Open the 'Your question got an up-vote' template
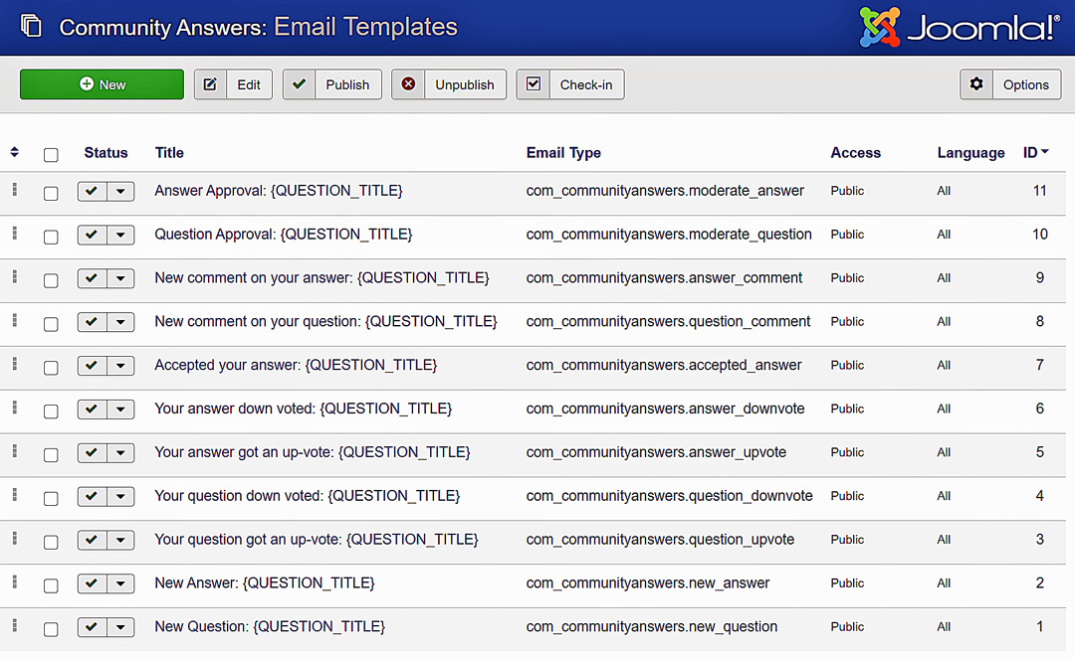This screenshot has width=1075, height=659. 317,540
